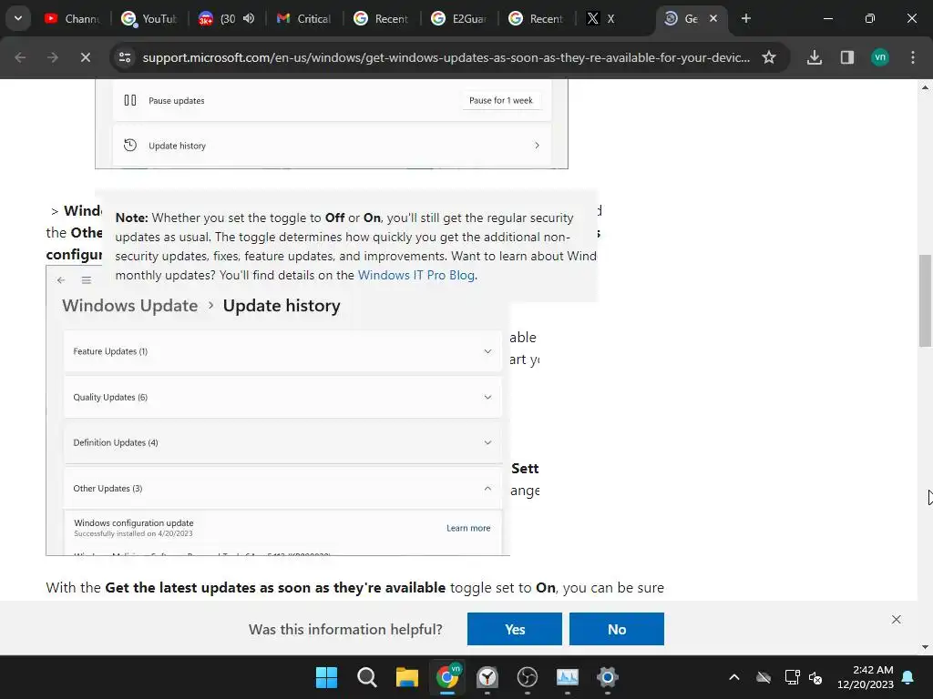The image size is (933, 699).
Task: Show hidden system tray icons
Action: (734, 677)
